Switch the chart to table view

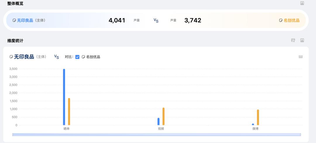[300, 57]
